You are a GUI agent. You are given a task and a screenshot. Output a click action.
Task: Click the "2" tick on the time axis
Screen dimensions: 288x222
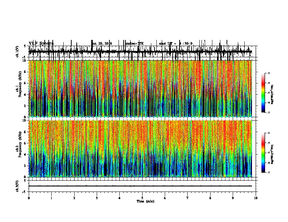(x=74, y=198)
